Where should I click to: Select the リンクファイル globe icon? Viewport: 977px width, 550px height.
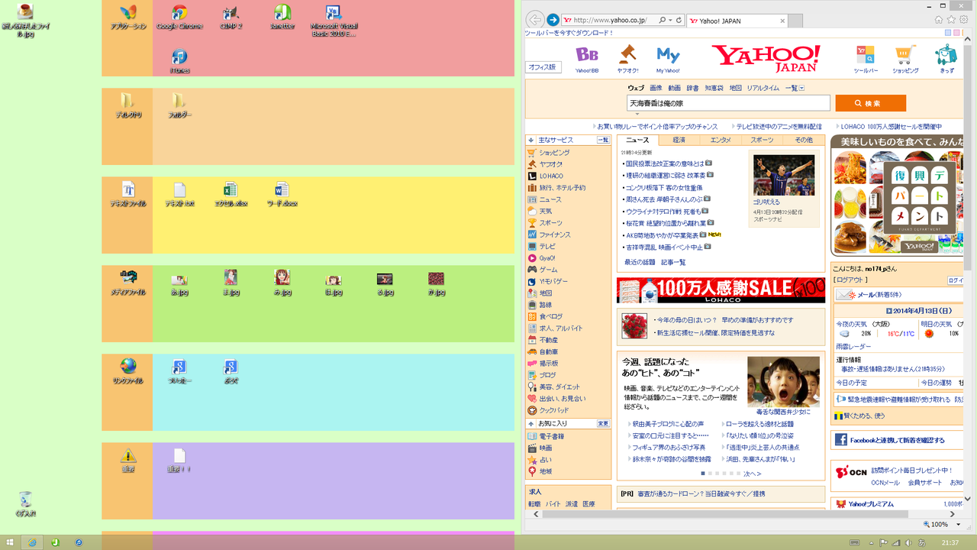[128, 370]
